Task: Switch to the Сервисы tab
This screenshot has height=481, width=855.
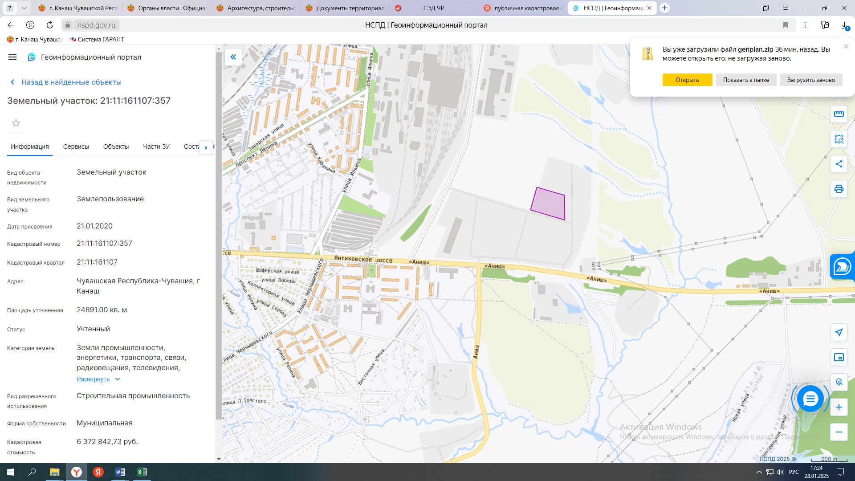Action: click(x=76, y=147)
